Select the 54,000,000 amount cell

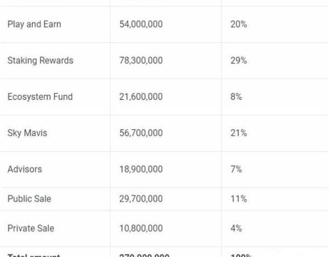[141, 25]
